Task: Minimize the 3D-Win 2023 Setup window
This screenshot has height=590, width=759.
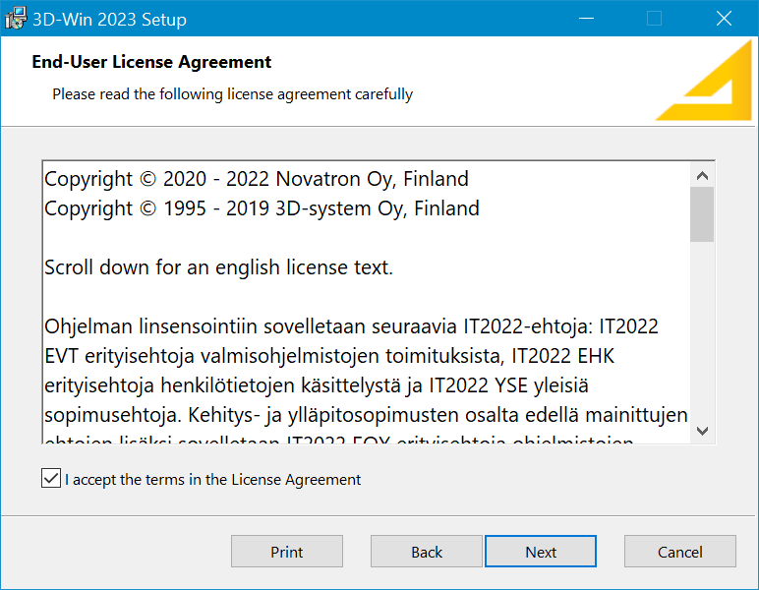Action: click(x=586, y=19)
